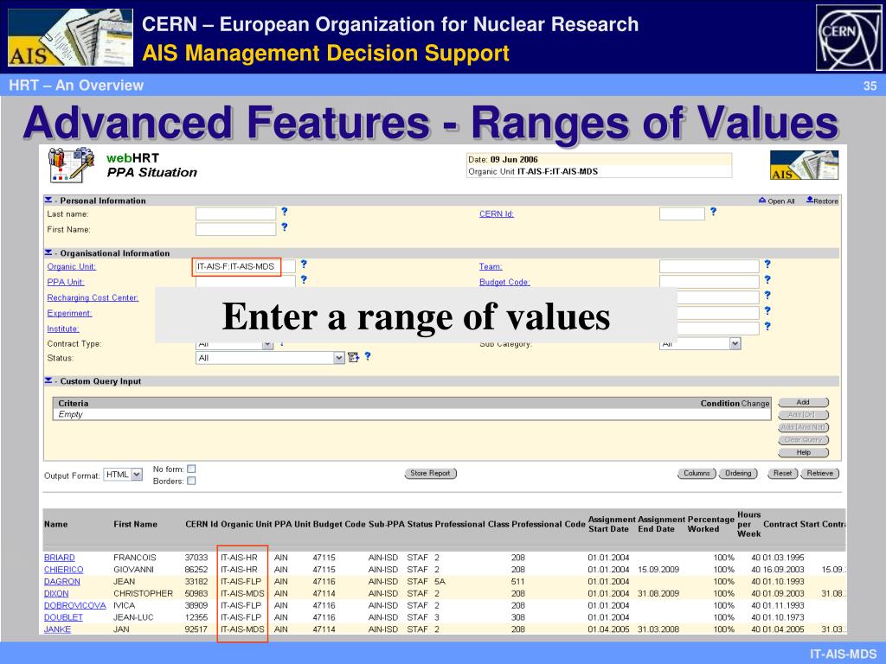Viewport: 886px width, 664px height.
Task: Open the Budget Code lookup link
Action: point(504,283)
